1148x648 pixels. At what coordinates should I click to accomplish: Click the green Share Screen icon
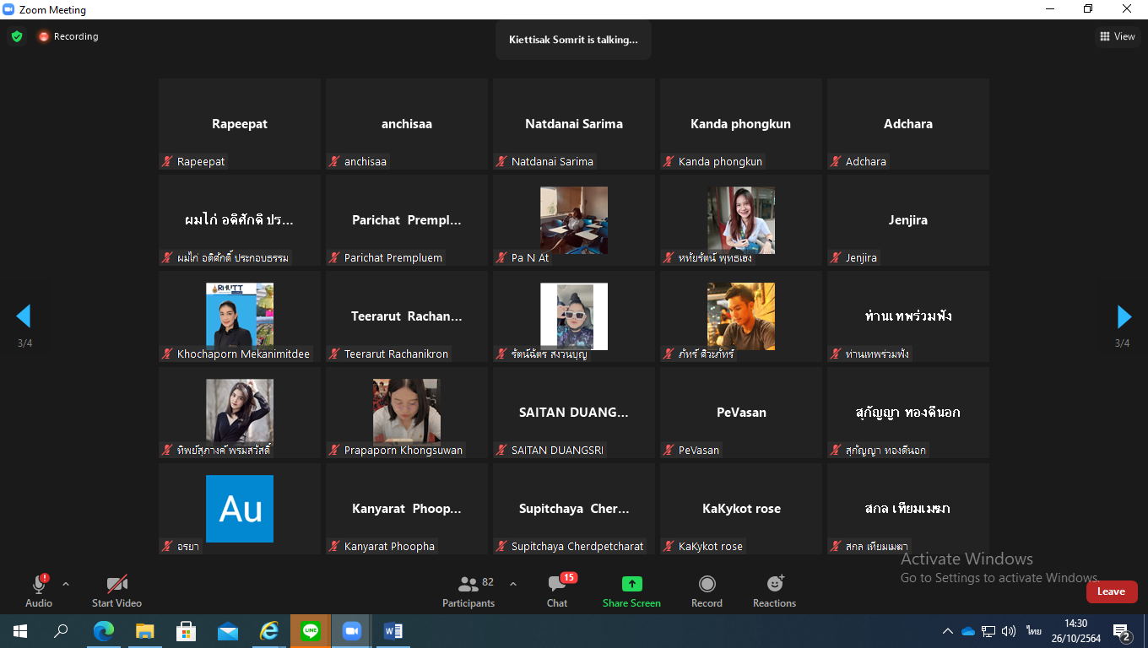point(631,584)
